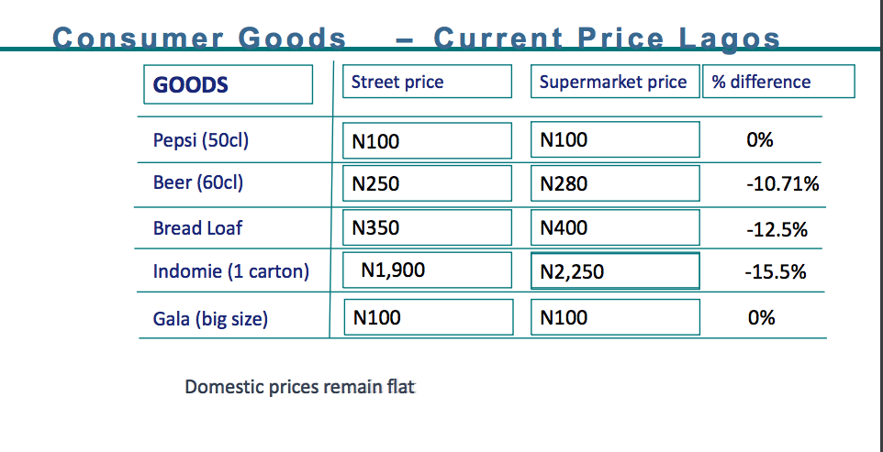Viewport: 883px width, 452px height.
Task: Click the Domestic prices remain flat text
Action: click(x=300, y=386)
